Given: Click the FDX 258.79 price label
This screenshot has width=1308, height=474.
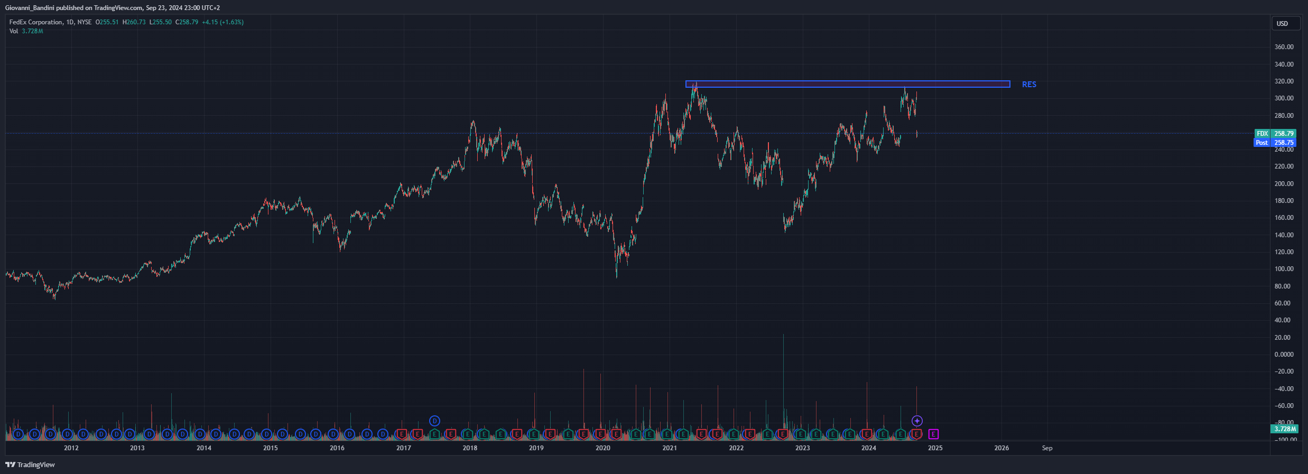Looking at the screenshot, I should coord(1275,134).
